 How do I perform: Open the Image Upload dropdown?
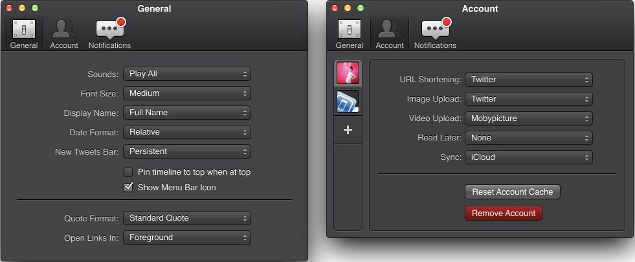point(529,99)
